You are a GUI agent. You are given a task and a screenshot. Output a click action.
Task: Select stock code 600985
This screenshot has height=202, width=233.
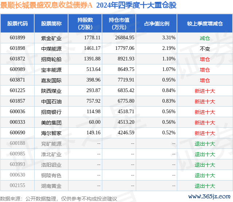point(17,154)
